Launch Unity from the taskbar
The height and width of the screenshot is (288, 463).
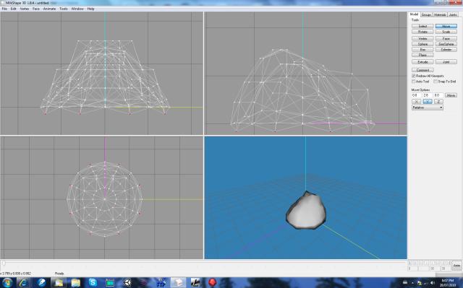tap(127, 283)
